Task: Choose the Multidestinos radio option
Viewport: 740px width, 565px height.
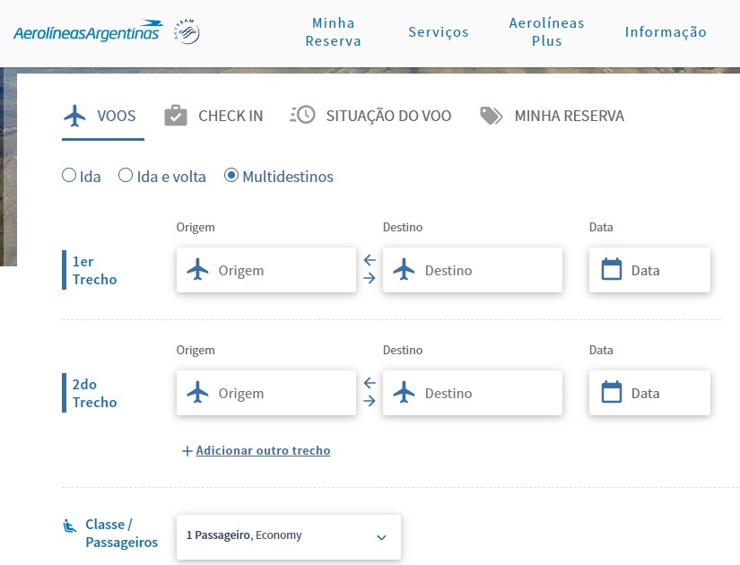Action: pos(231,176)
